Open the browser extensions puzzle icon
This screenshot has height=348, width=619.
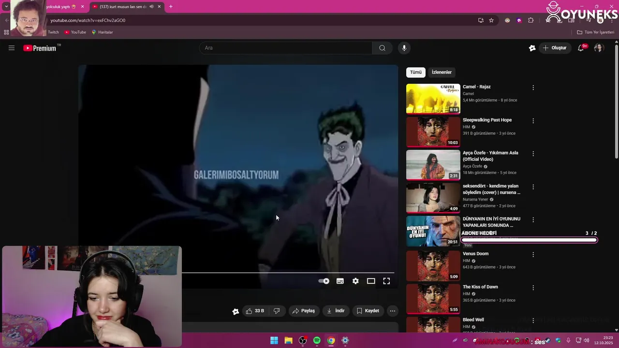531,20
